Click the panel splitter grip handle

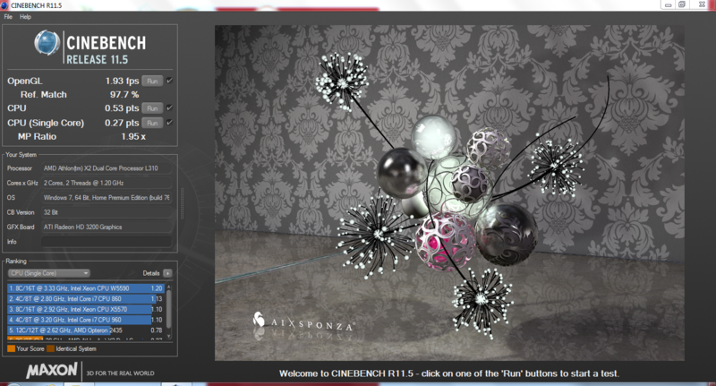pyautogui.click(x=182, y=202)
